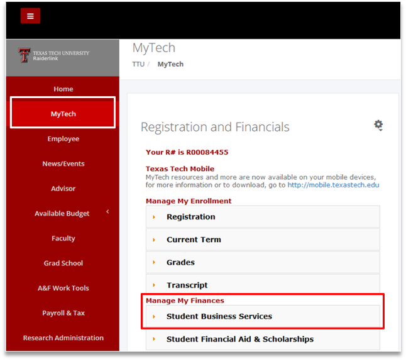This screenshot has height=361, width=406.
Task: Click the 'Registration and Financials' heading
Action: (215, 127)
